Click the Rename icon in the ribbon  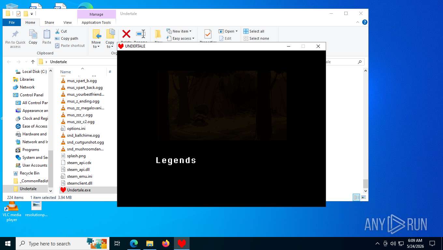[140, 34]
